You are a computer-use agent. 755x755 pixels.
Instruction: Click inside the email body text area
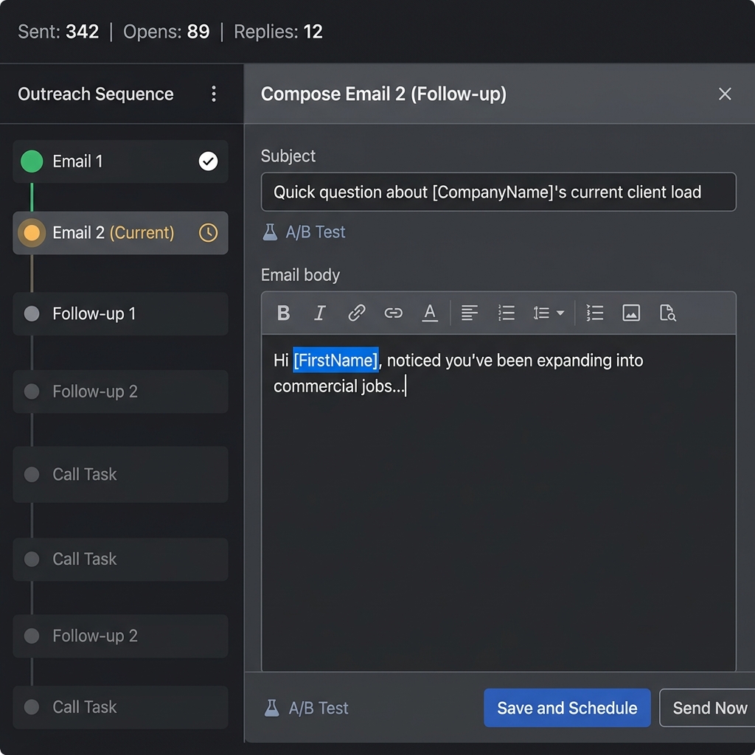coord(498,503)
